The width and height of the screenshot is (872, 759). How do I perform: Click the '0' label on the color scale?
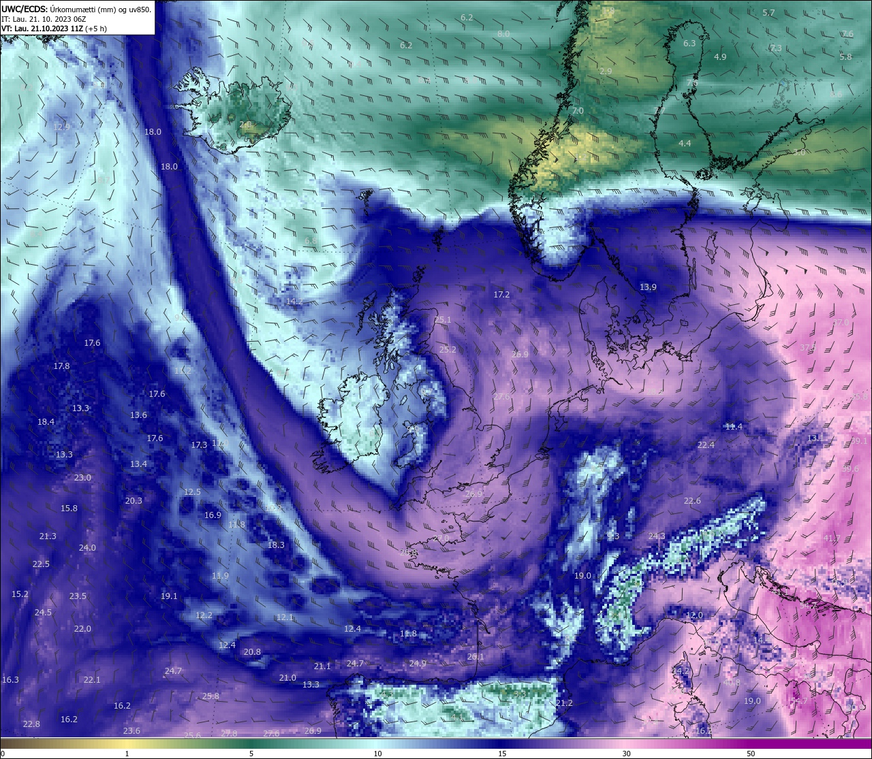(x=2, y=754)
